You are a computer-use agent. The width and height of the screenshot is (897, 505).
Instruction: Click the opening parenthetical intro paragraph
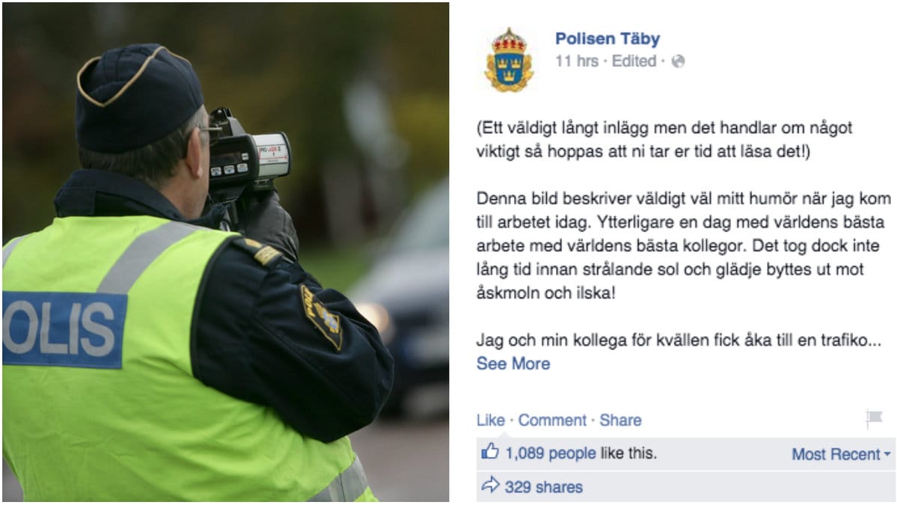coord(664,140)
